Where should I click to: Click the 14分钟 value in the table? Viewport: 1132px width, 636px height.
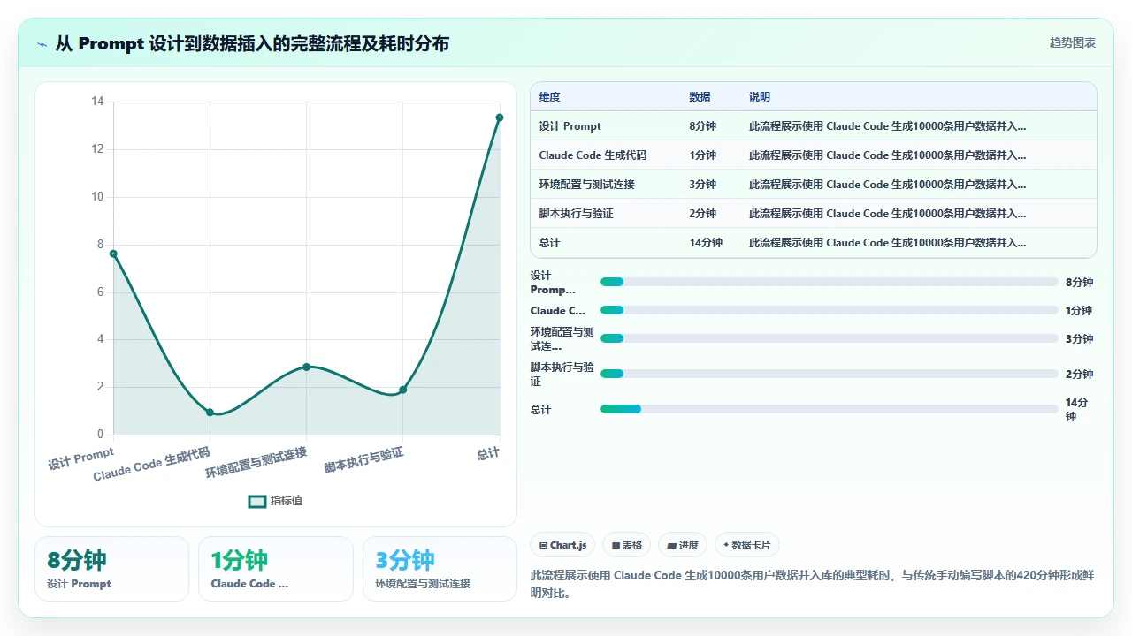[706, 243]
